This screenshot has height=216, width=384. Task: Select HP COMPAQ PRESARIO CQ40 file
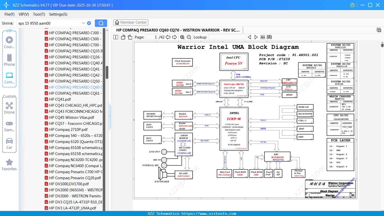click(x=73, y=63)
